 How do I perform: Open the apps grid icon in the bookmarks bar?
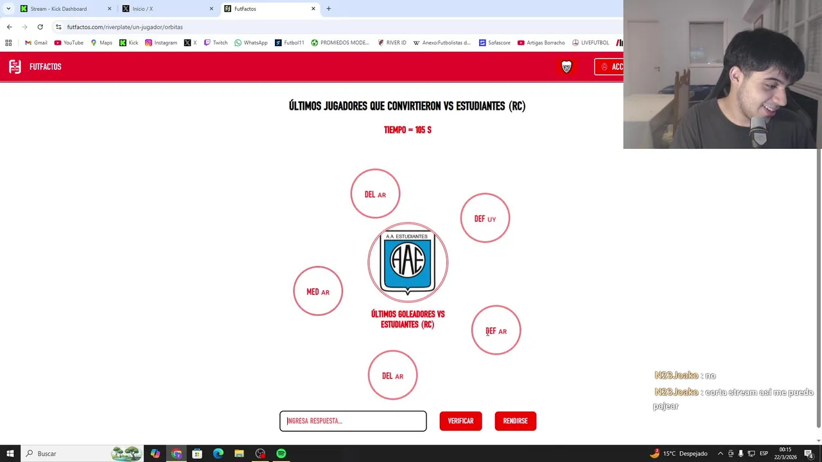click(x=8, y=43)
